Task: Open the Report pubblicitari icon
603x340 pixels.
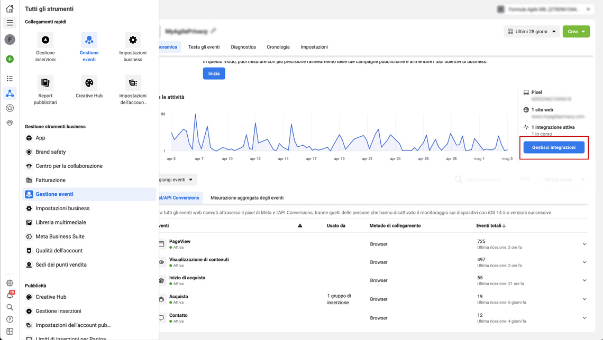Action: (x=45, y=83)
